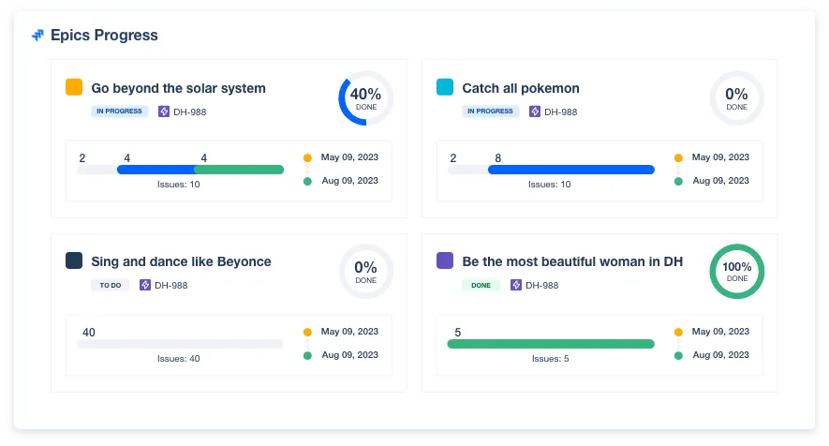The height and width of the screenshot is (446, 829).
Task: Click the dark navy Beyonce epic square
Action: (74, 260)
